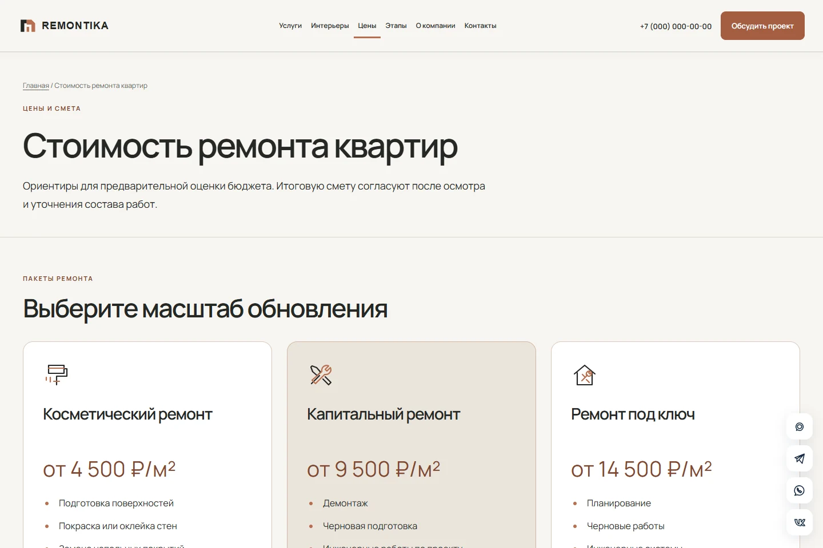Click the ПАКЕТЫ РЕМОНТА section label
Screen dimensions: 823x548
tap(58, 279)
